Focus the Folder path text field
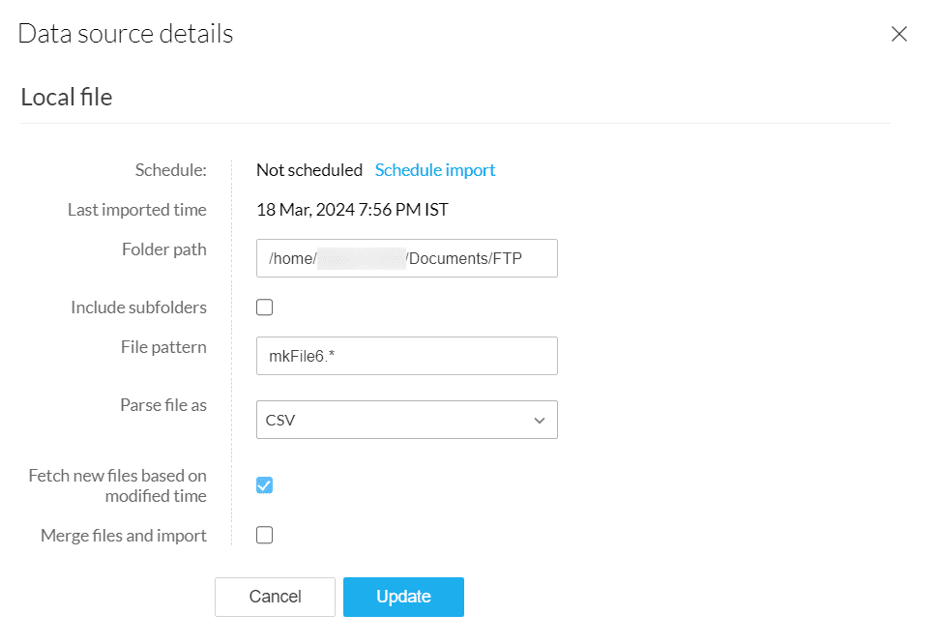Viewport: 939px width, 644px height. click(406, 258)
